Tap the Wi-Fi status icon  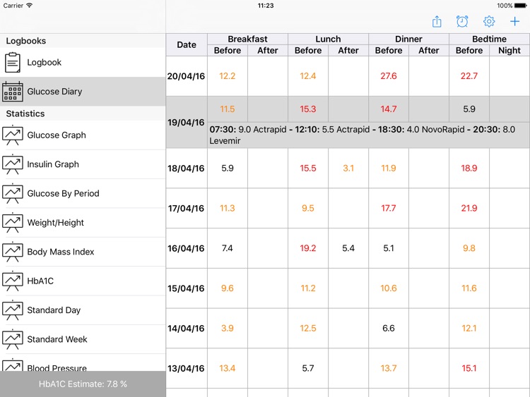tap(30, 6)
